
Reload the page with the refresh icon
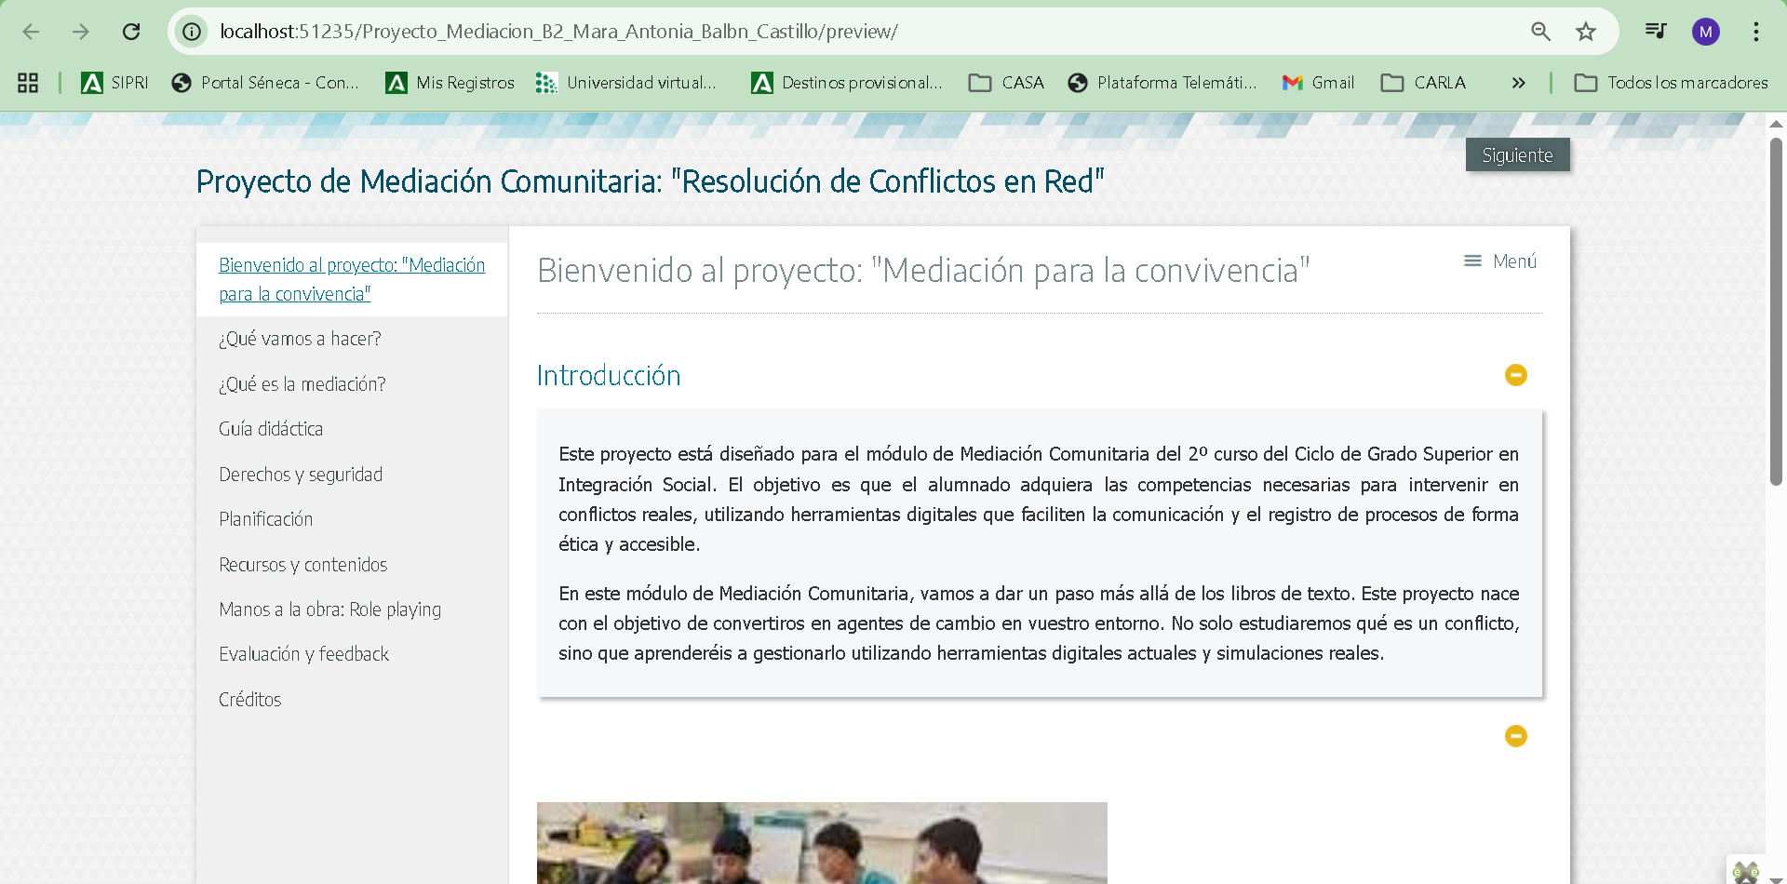[x=131, y=32]
